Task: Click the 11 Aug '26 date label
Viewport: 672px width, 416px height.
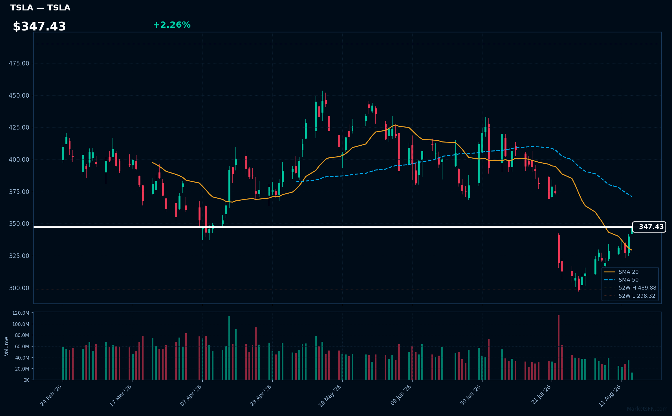Action: 610,396
